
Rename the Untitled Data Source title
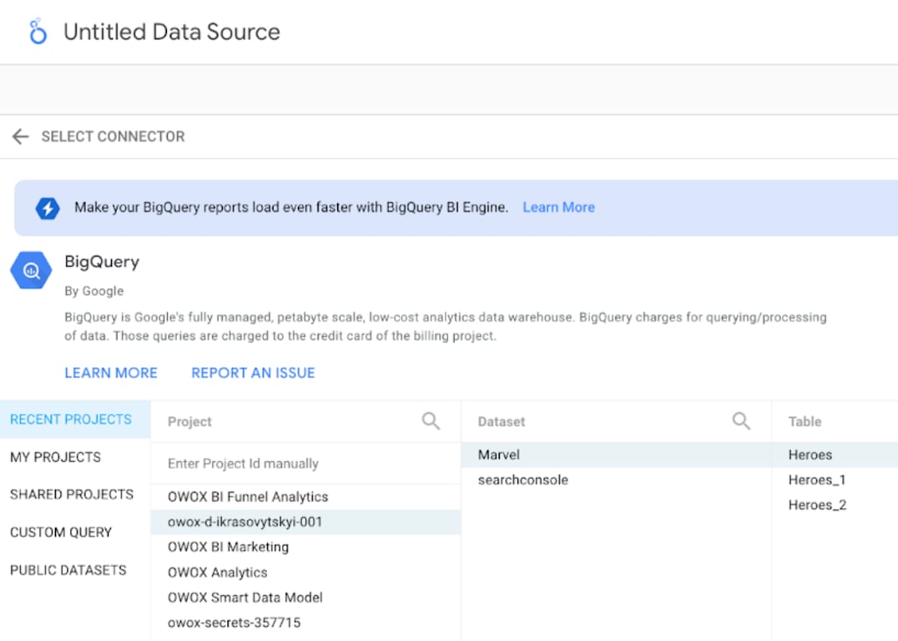172,32
